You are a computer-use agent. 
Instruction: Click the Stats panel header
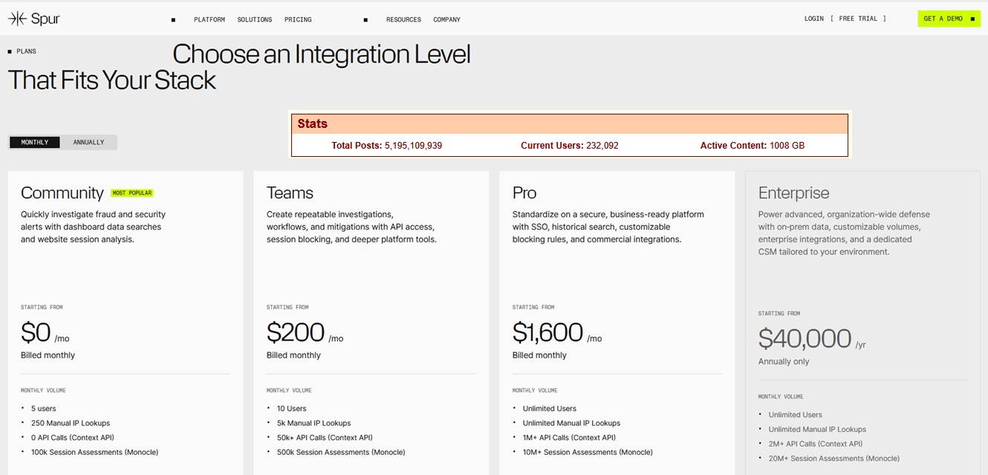(x=569, y=124)
